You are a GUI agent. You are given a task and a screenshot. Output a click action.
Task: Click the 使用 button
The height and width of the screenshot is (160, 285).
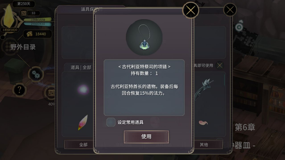(146, 137)
